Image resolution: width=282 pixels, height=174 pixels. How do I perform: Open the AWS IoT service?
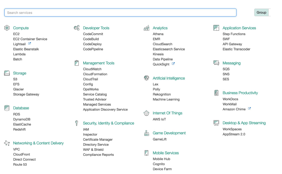coord(159,119)
